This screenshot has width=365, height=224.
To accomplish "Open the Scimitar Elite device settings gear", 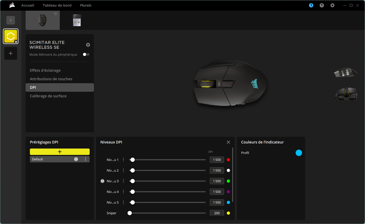I will click(x=88, y=45).
